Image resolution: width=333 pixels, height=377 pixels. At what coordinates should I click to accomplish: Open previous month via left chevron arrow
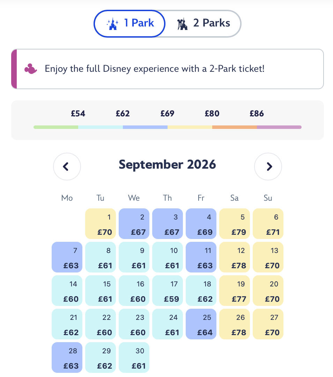pos(67,167)
